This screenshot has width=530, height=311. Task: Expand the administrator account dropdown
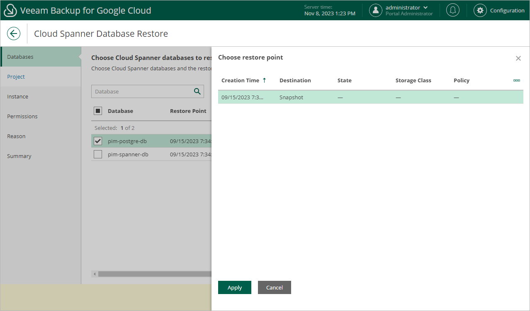pos(425,8)
